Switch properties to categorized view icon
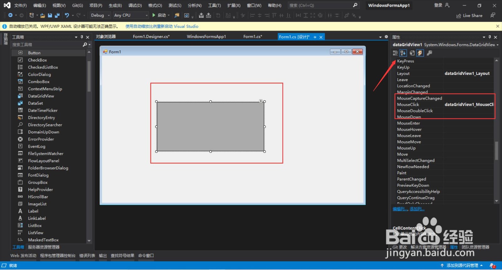The image size is (502, 270). (x=395, y=53)
